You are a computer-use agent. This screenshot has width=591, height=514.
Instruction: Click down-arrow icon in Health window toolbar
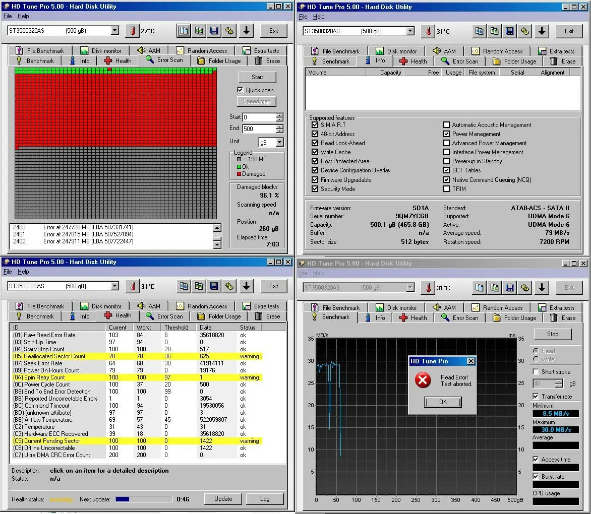tap(247, 286)
